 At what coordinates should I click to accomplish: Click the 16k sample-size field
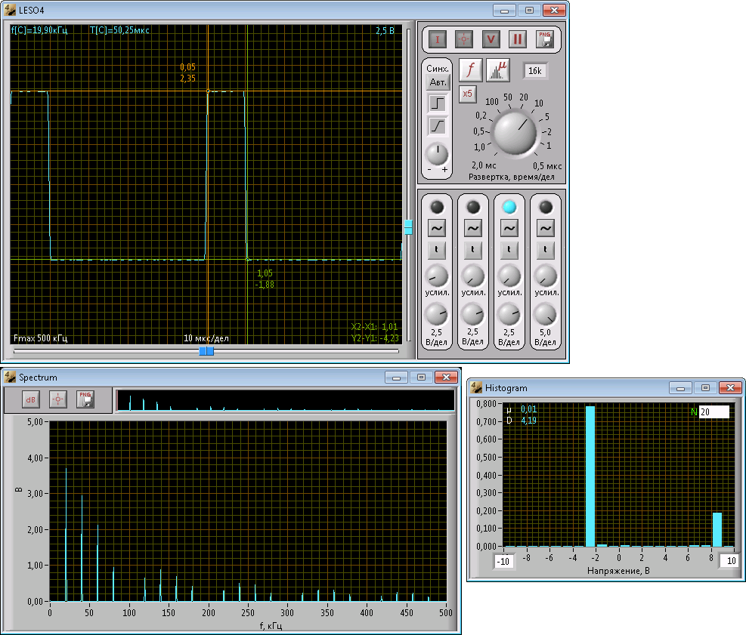pyautogui.click(x=535, y=71)
